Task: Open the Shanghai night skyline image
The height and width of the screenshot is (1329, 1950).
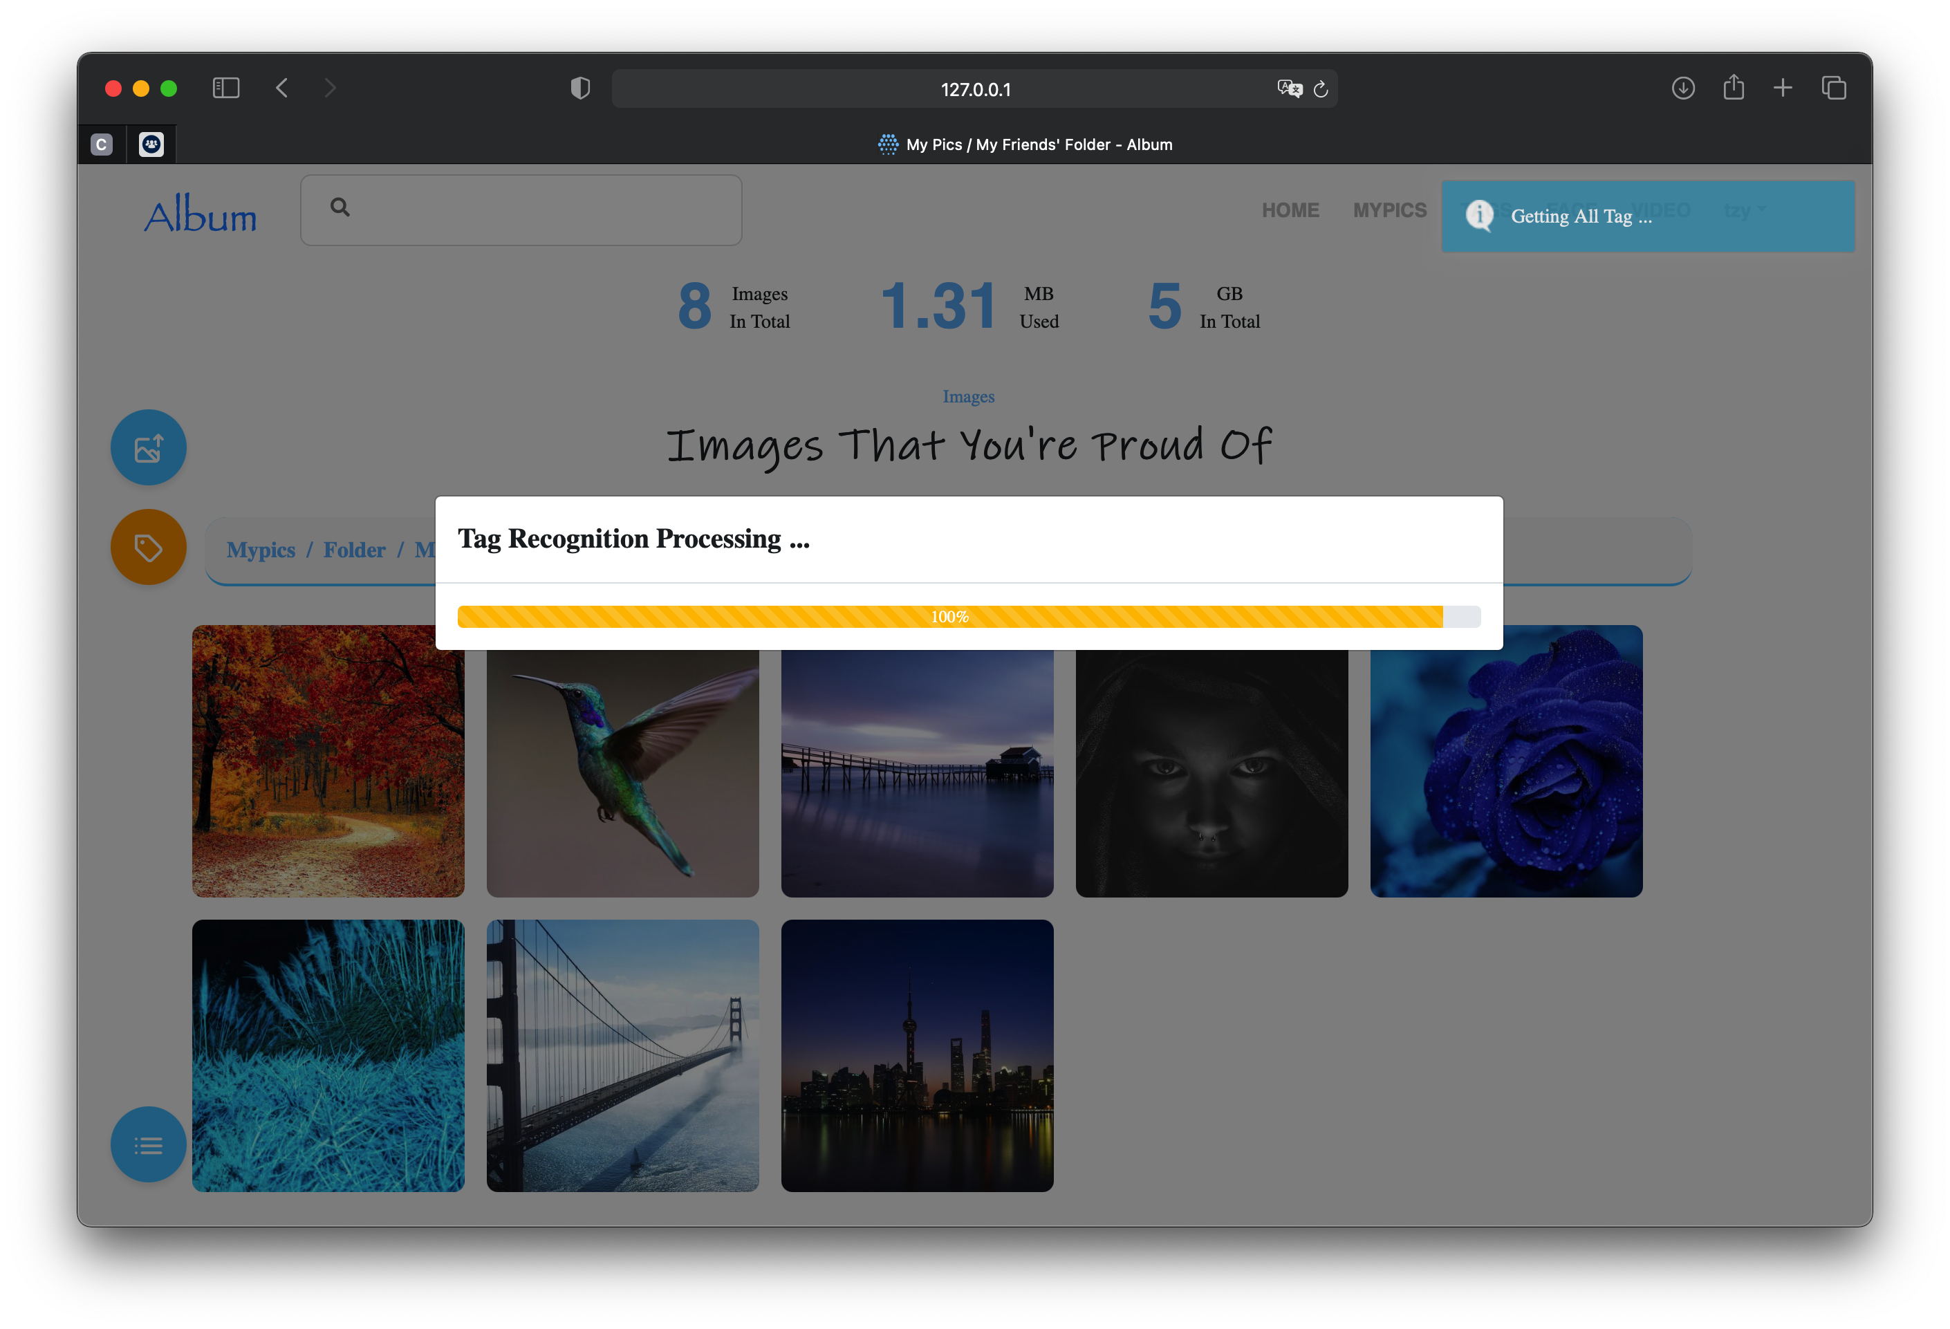Action: [917, 1055]
